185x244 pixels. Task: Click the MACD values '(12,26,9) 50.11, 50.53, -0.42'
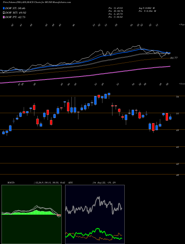coord(50,183)
